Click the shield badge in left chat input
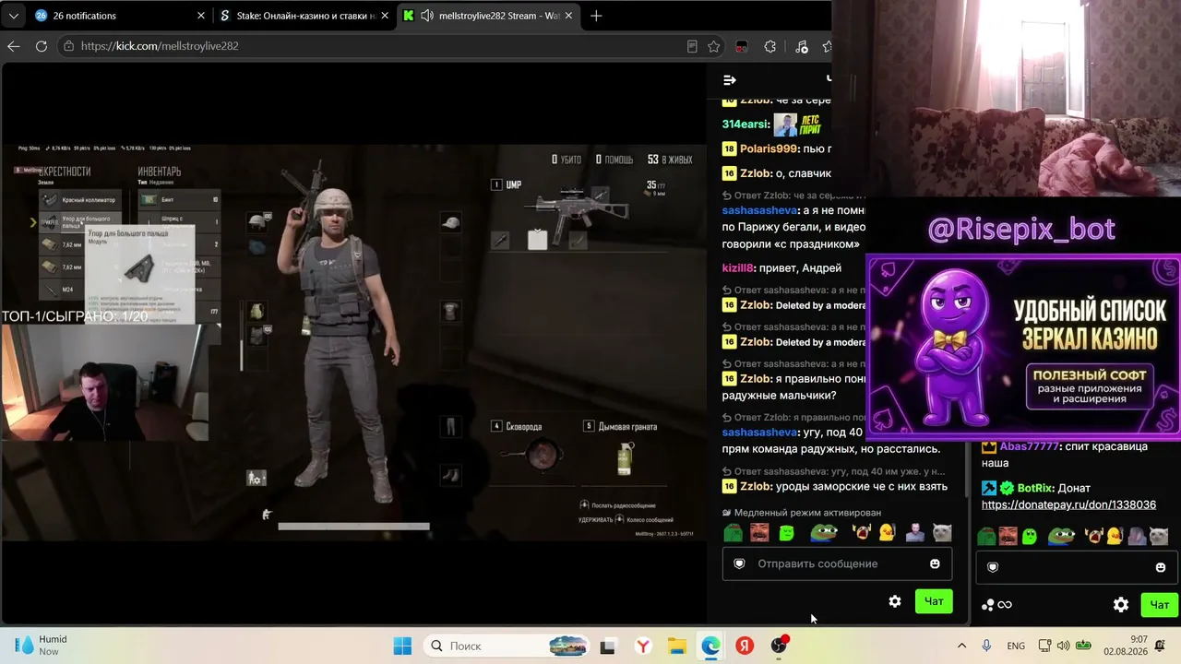The width and height of the screenshot is (1181, 664). point(739,563)
